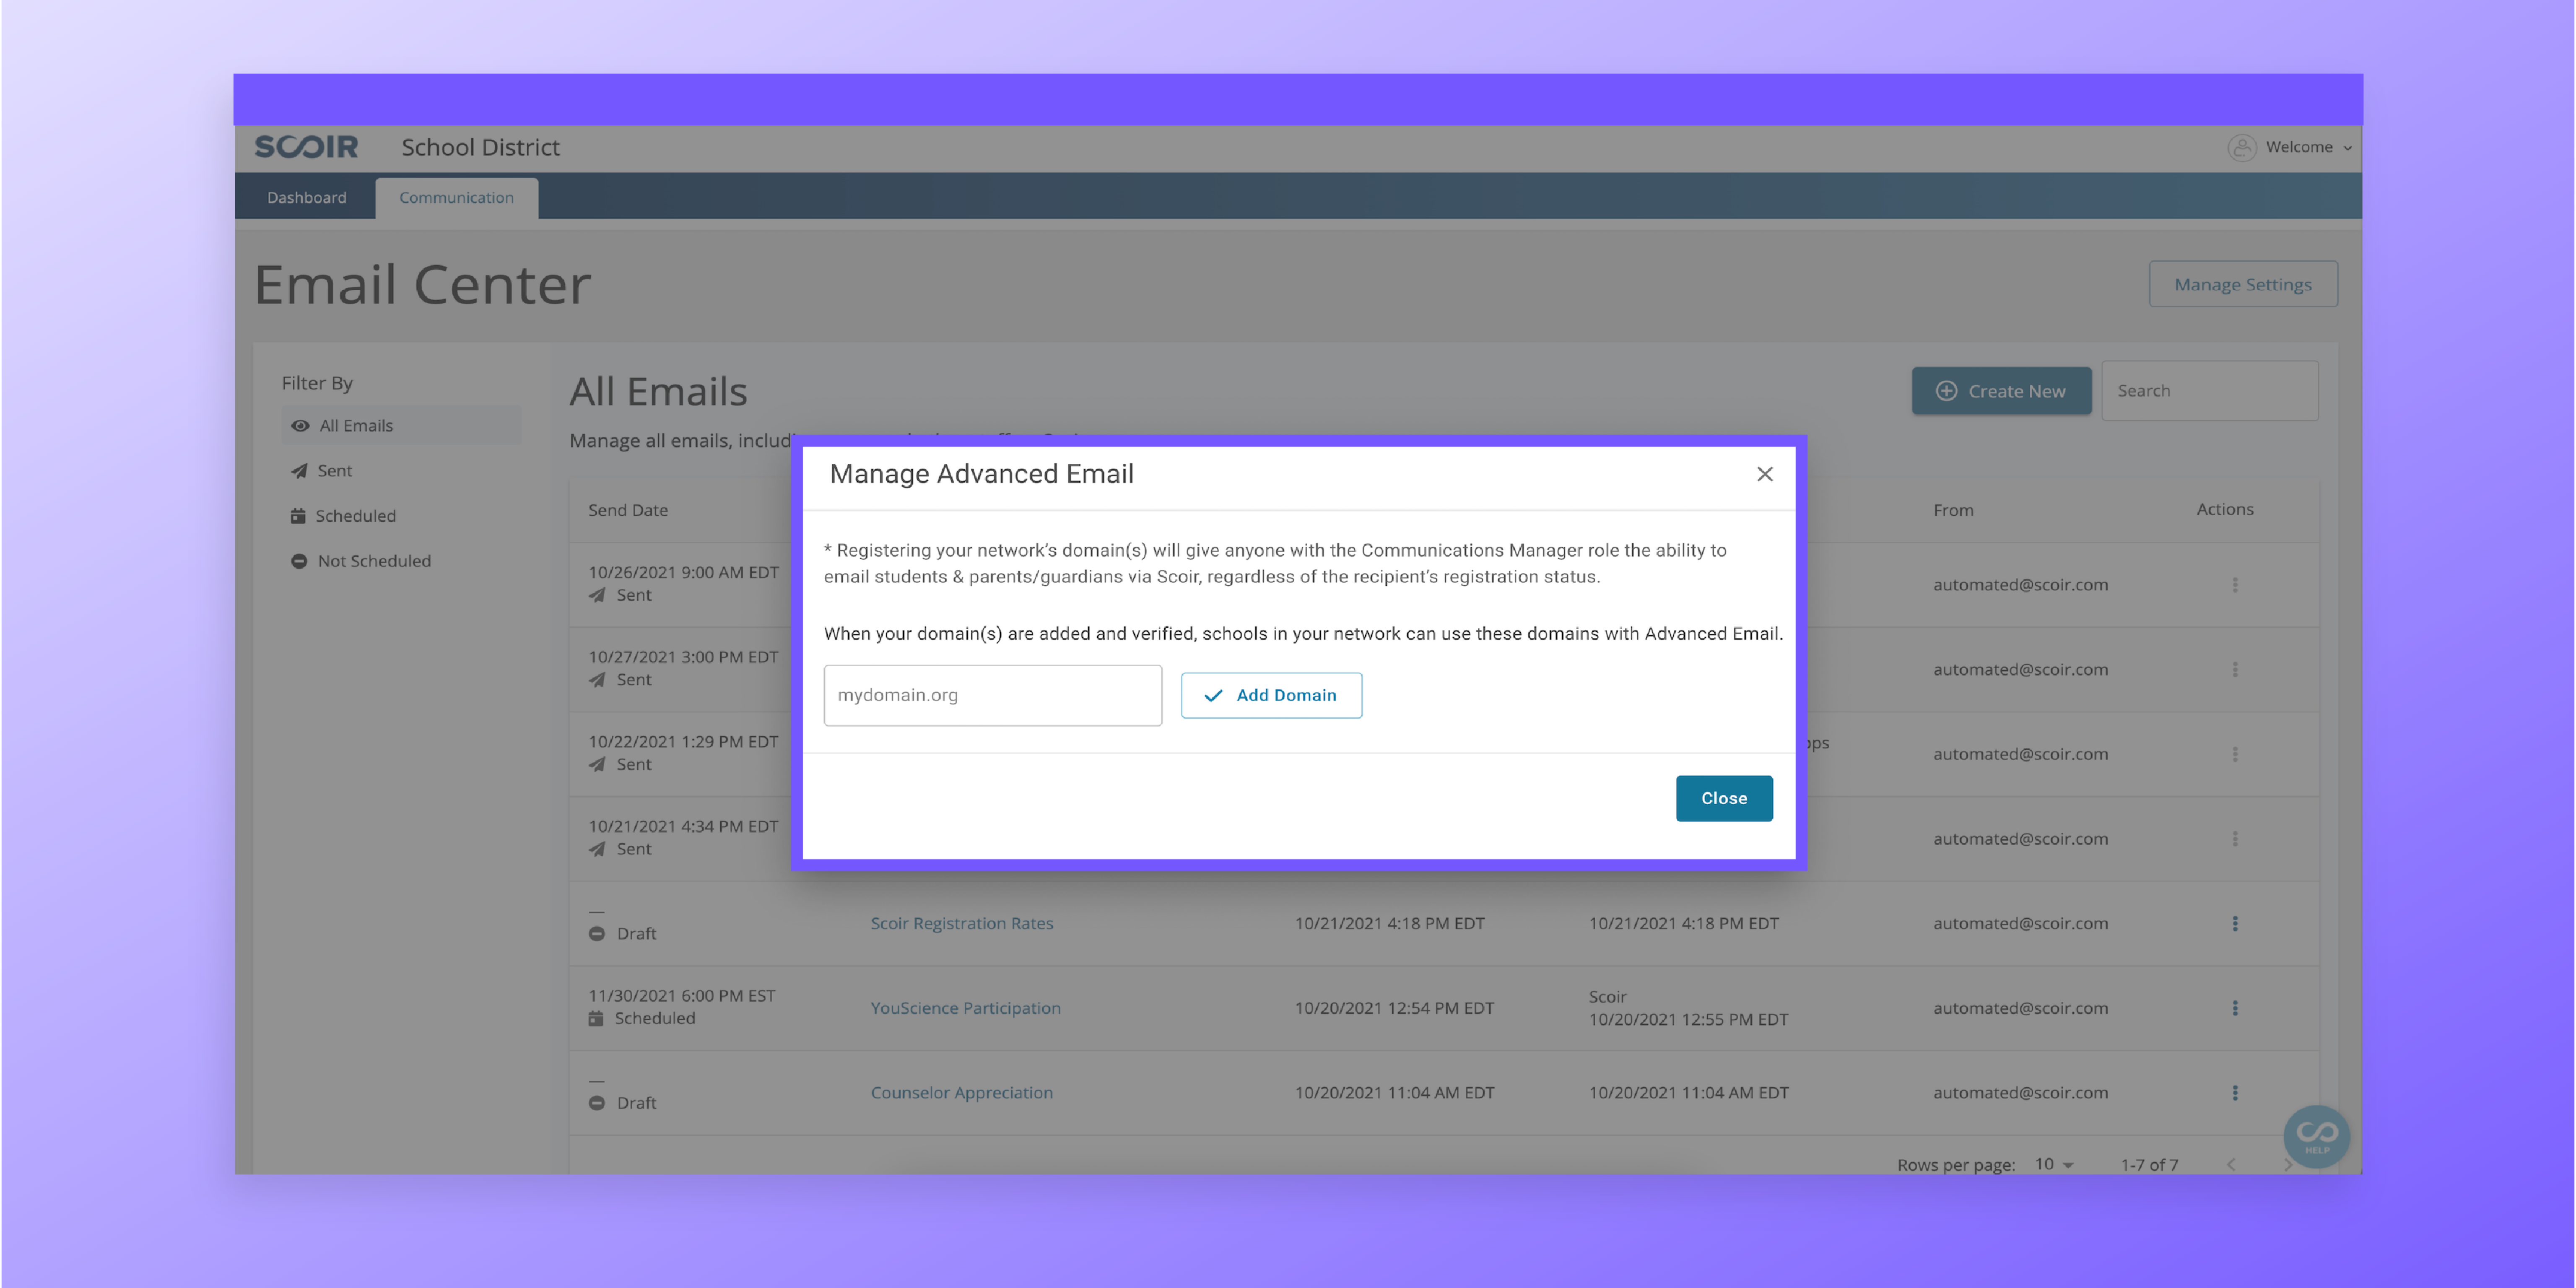Image resolution: width=2576 pixels, height=1288 pixels.
Task: Click the paper plane icon beside Sent filter
Action: pyautogui.click(x=298, y=471)
